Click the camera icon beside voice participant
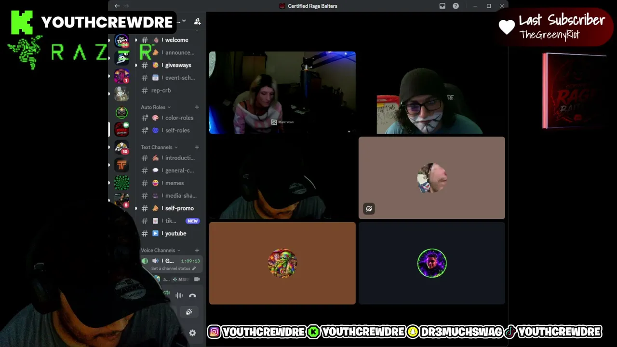The image size is (617, 347). [x=197, y=279]
